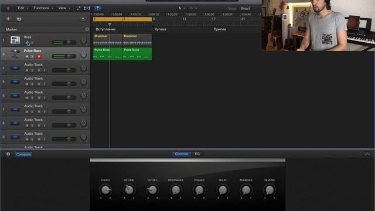This screenshot has height=211, width=375.
Task: Click the Marker track label
Action: [x=12, y=29]
